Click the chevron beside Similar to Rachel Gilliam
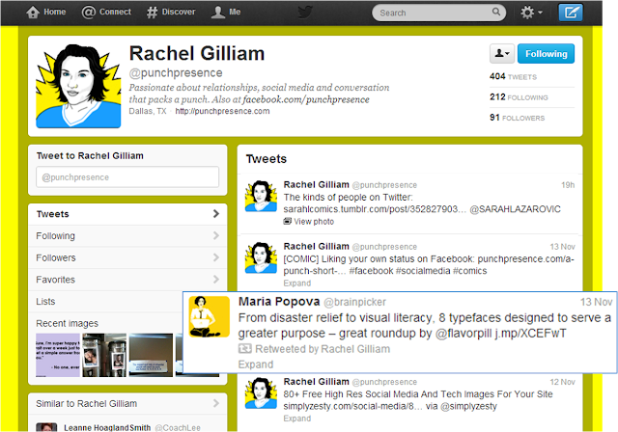The height and width of the screenshot is (432, 618). coord(215,403)
